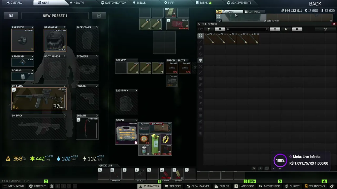337x189 pixels.
Task: Click the BACK button
Action: point(315,4)
